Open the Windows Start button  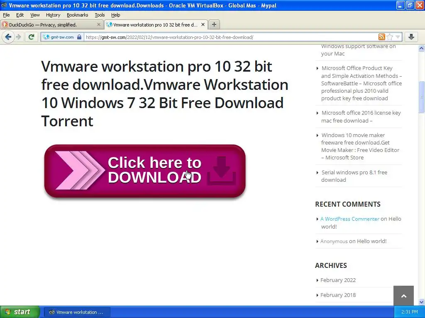20,312
